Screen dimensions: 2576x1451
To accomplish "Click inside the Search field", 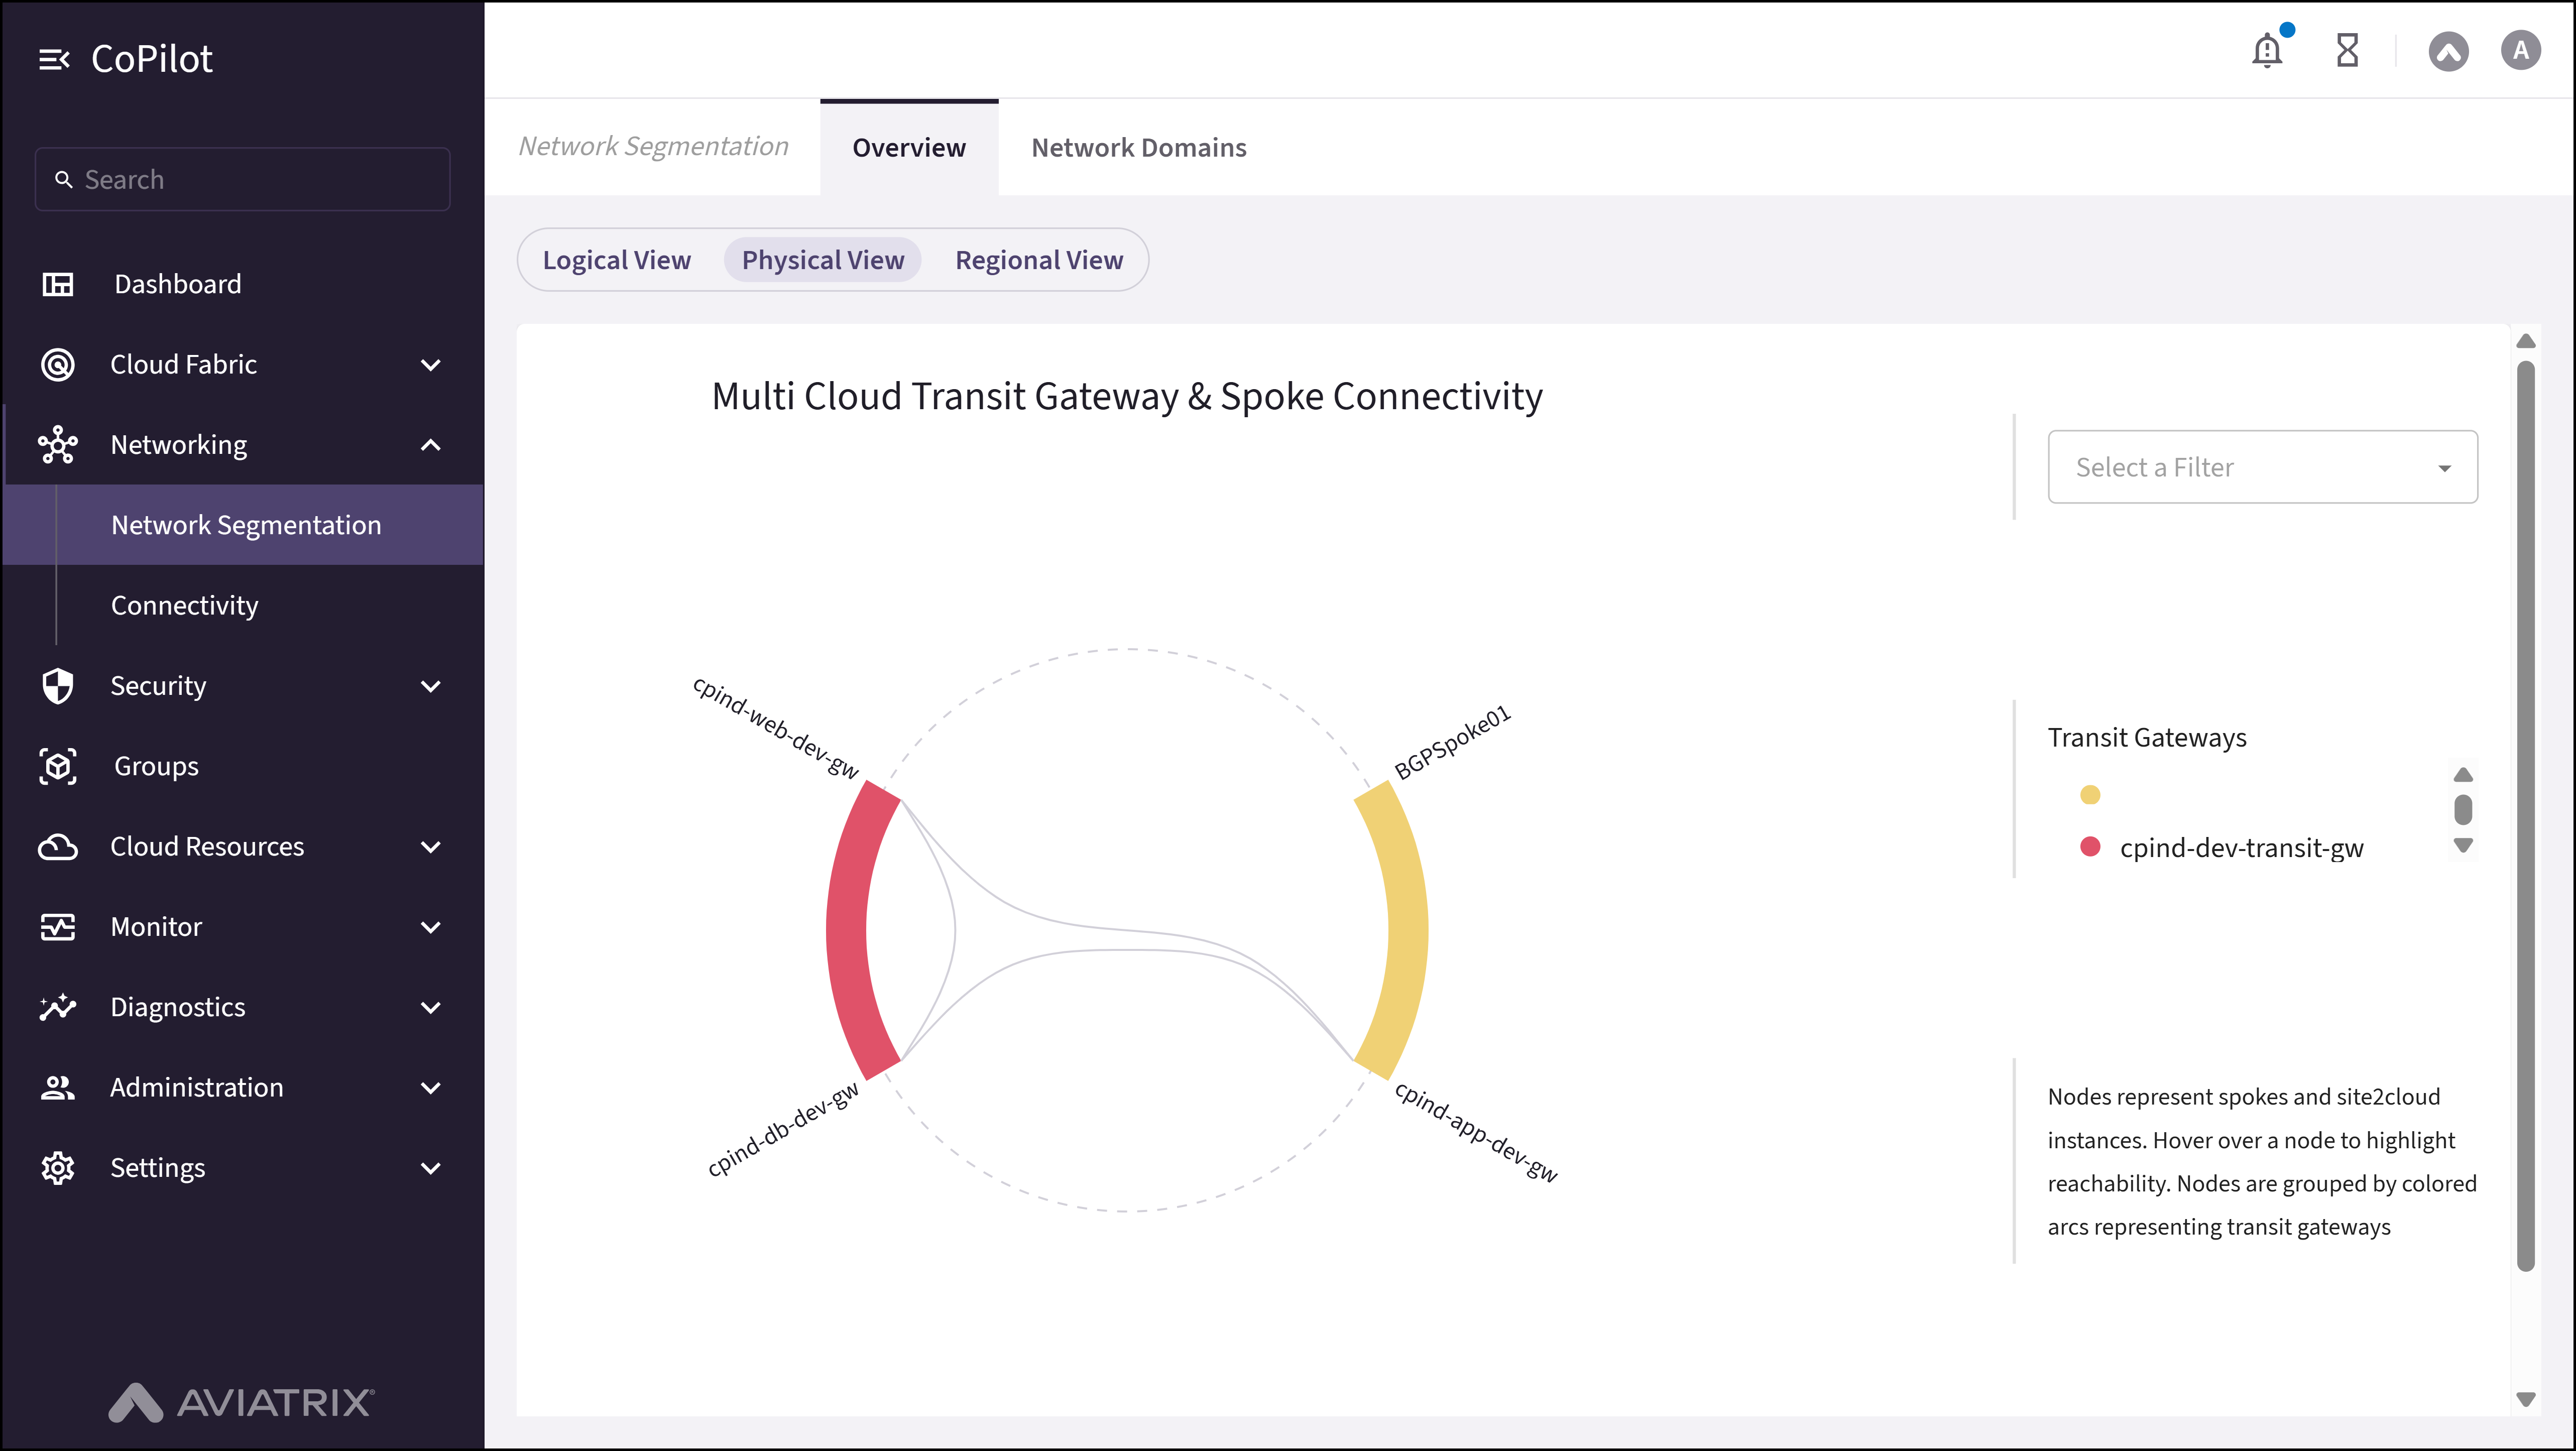I will pyautogui.click(x=242, y=179).
